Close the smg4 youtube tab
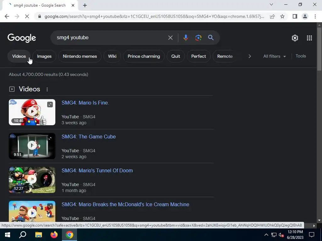Viewport: 322px width, 241px height. [x=73, y=5]
